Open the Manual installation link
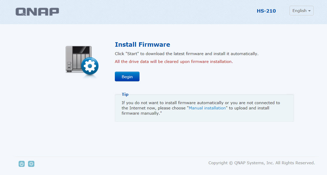This screenshot has height=175, width=327. (207, 108)
